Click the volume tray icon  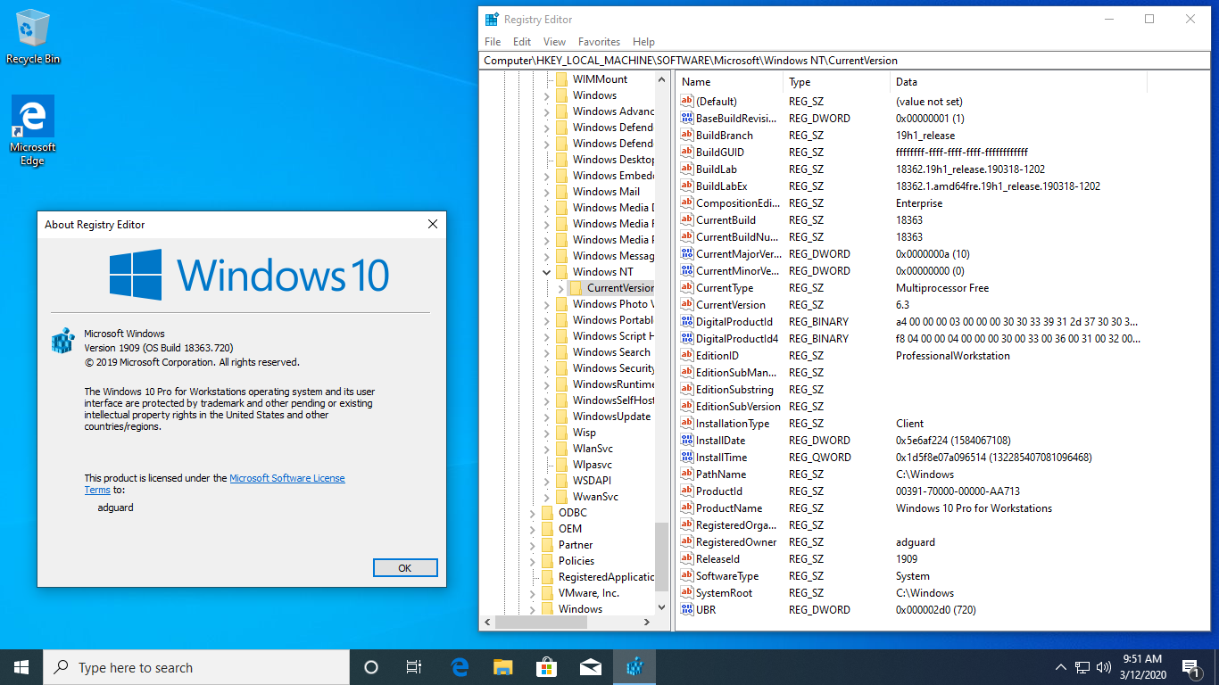[x=1104, y=667]
